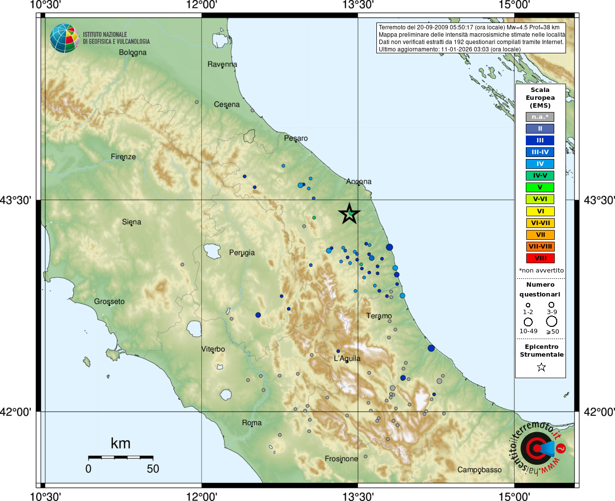Click the intensity VI yellow swatch
This screenshot has height=501, width=615.
(x=540, y=211)
